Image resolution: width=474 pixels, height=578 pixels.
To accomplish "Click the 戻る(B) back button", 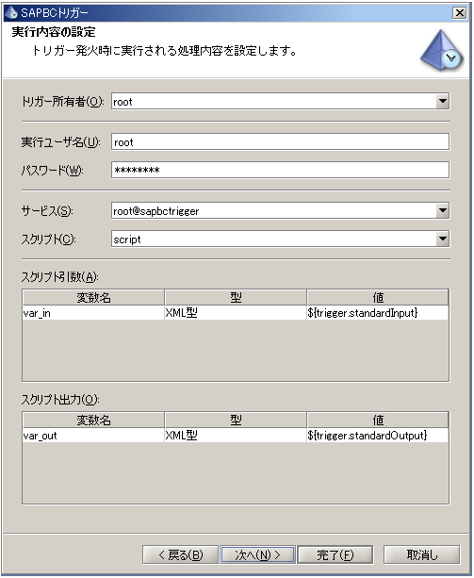I will [181, 554].
